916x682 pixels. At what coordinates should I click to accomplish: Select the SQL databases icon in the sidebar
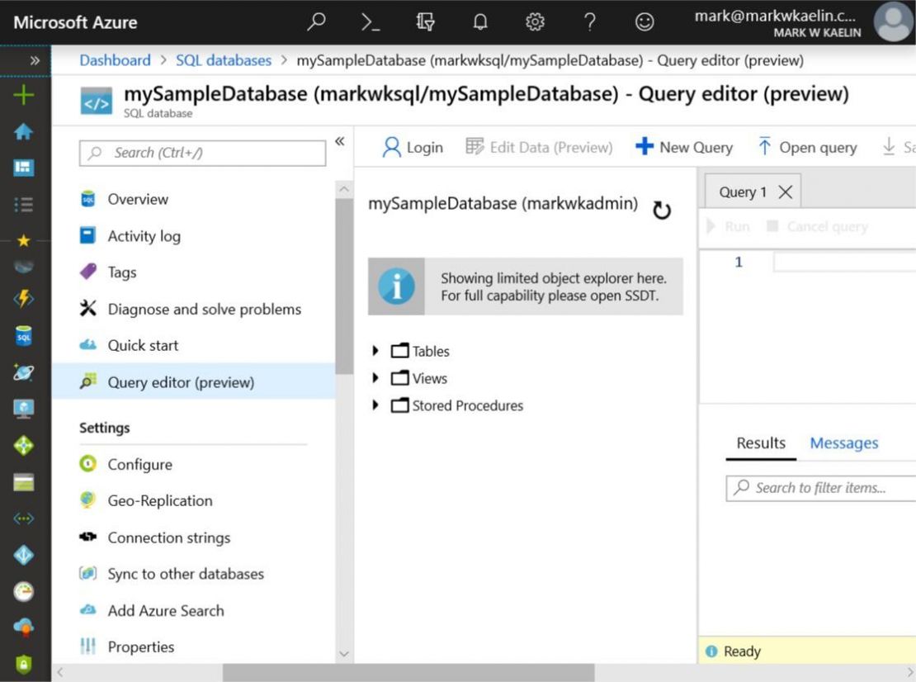(22, 336)
